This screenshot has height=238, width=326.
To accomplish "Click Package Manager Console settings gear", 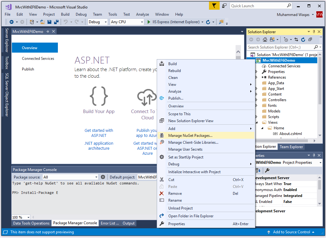I will pyautogui.click(x=103, y=177).
